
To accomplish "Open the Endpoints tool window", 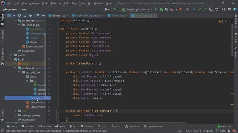I will tap(132, 126).
